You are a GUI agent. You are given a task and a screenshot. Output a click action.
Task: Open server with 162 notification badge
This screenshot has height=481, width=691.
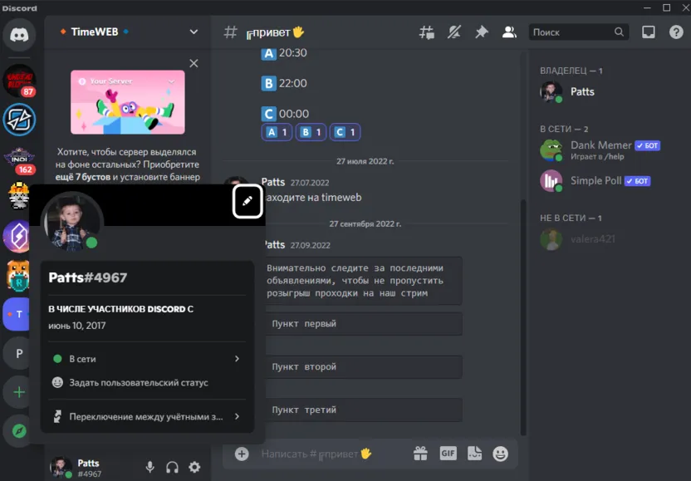click(x=19, y=159)
